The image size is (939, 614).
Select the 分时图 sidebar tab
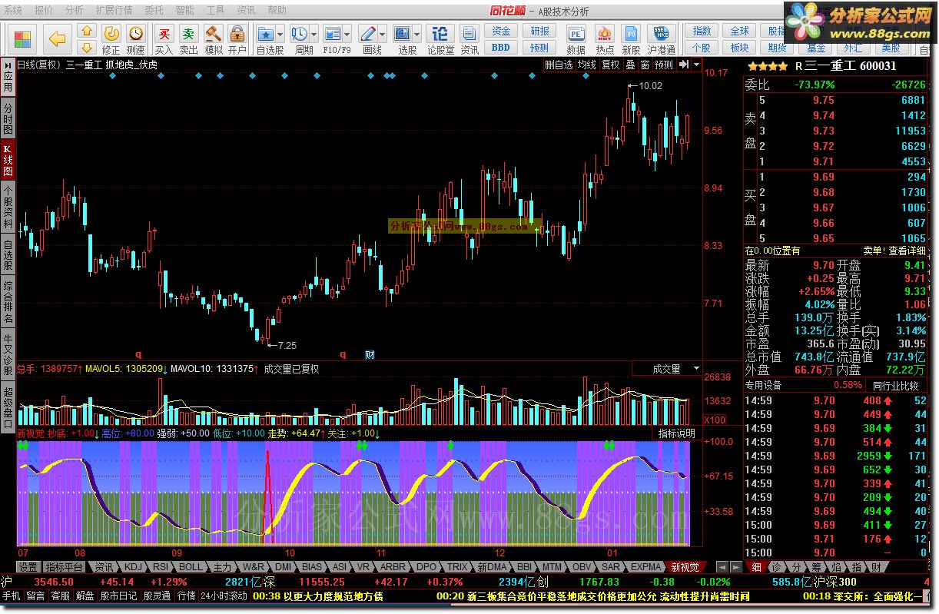point(8,118)
